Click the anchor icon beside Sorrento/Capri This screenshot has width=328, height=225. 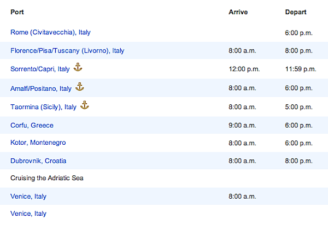78,68
